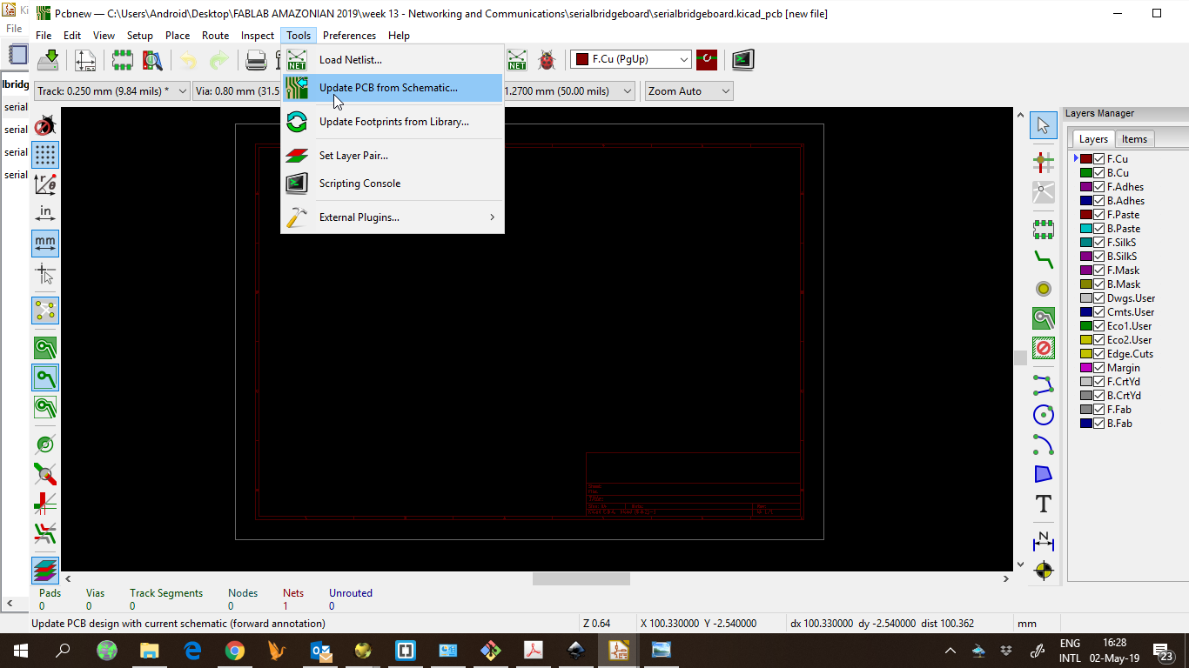The width and height of the screenshot is (1189, 668).
Task: Toggle the F.Mask layer checkbox
Action: pos(1099,271)
